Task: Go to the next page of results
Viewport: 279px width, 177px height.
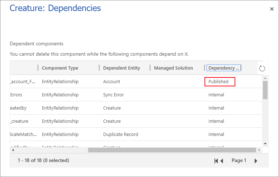Action: point(256,161)
